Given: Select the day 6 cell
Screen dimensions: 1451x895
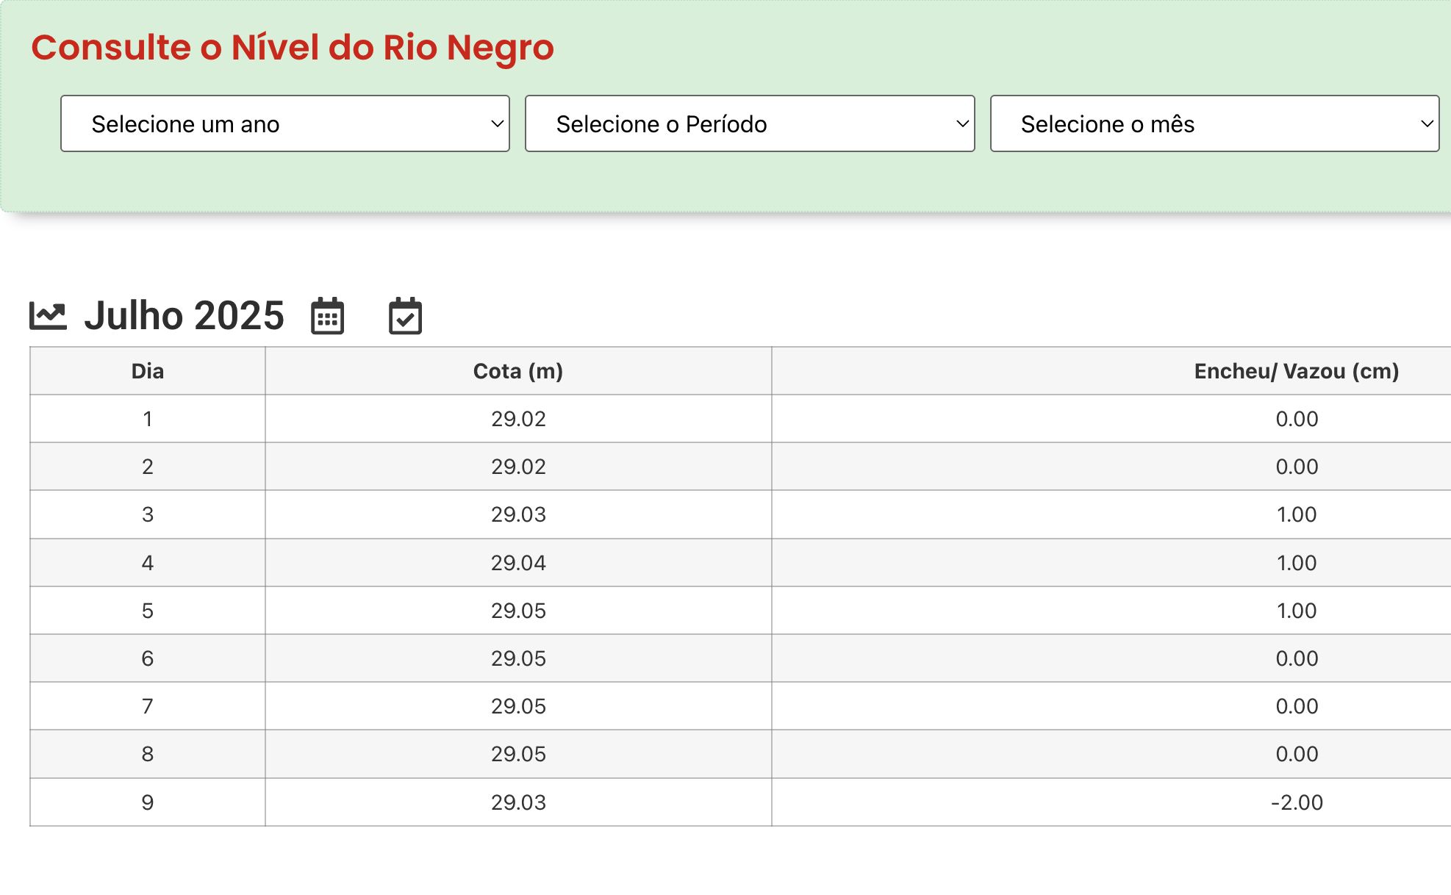Looking at the screenshot, I should 148,658.
